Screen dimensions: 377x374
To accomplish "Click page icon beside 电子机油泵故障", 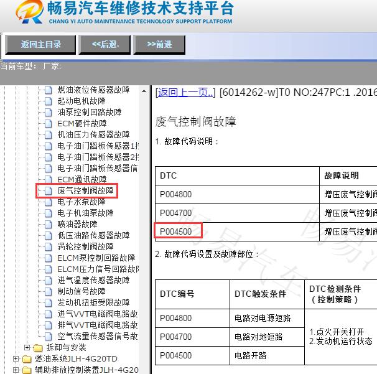I will pos(49,213).
